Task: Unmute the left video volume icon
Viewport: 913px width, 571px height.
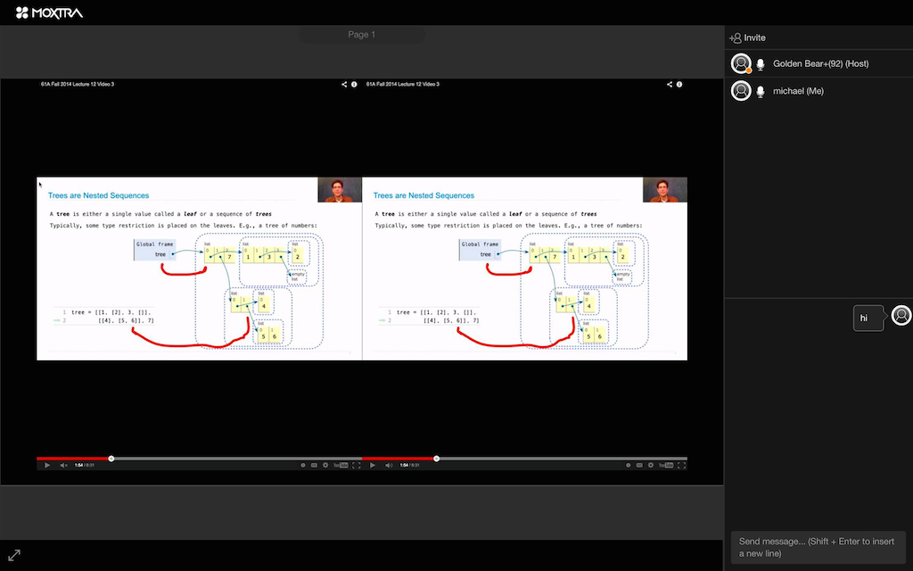Action: pyautogui.click(x=63, y=465)
